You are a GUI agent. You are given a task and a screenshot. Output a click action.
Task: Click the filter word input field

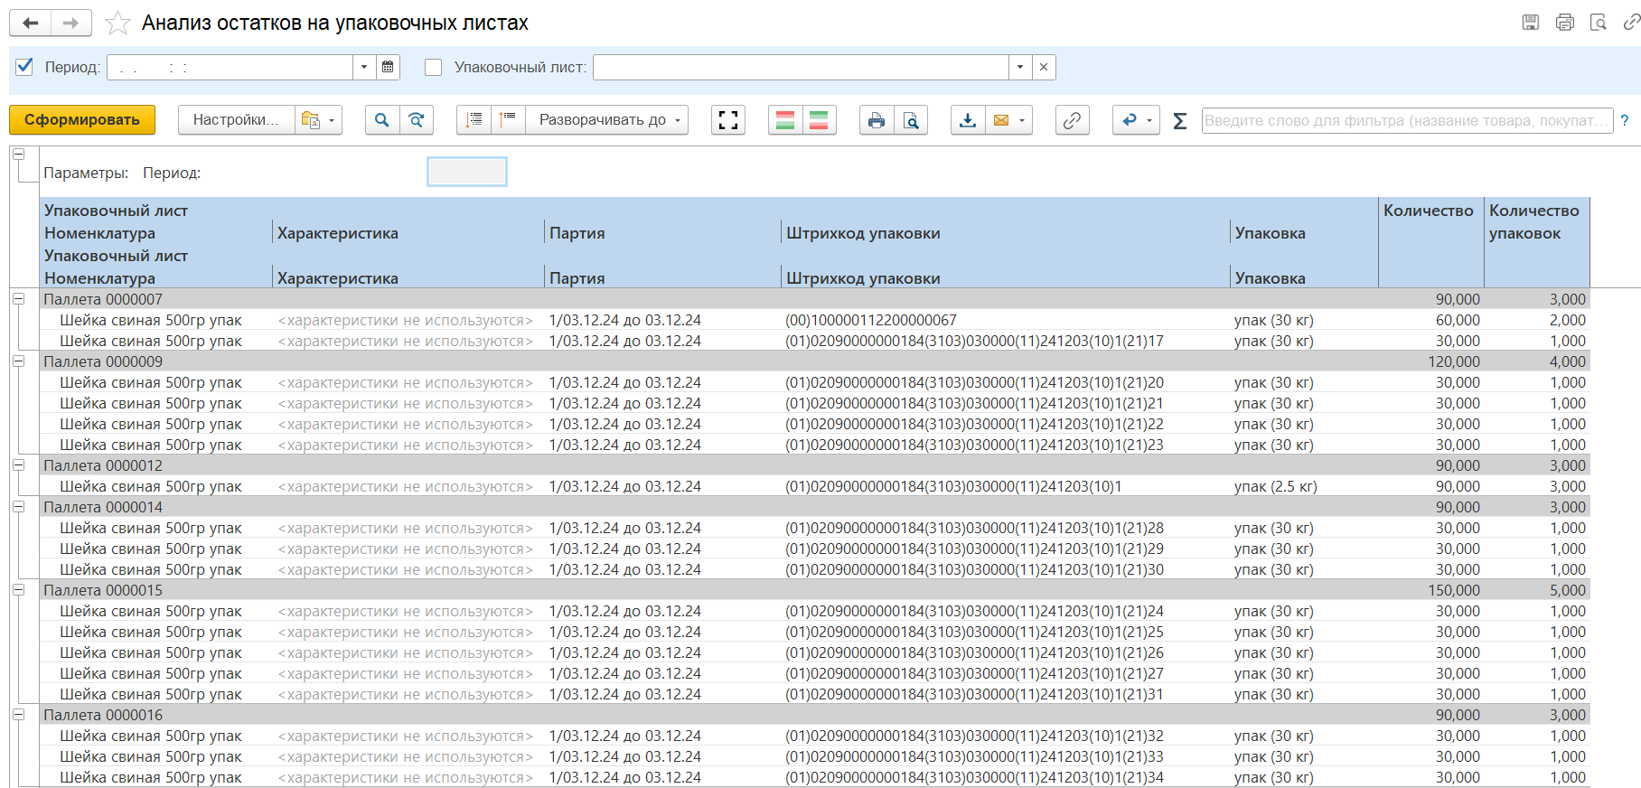(x=1405, y=120)
